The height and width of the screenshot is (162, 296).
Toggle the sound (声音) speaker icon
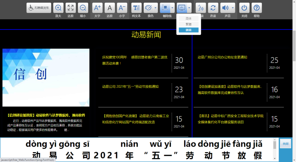click(225, 7)
